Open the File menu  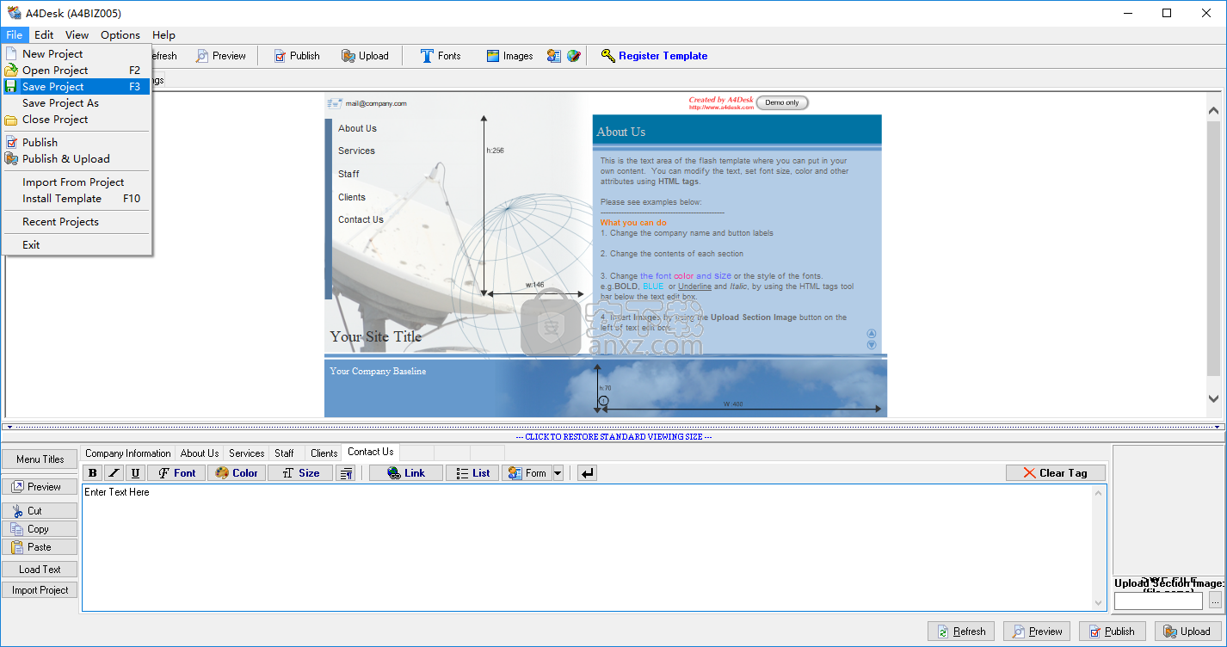[15, 35]
